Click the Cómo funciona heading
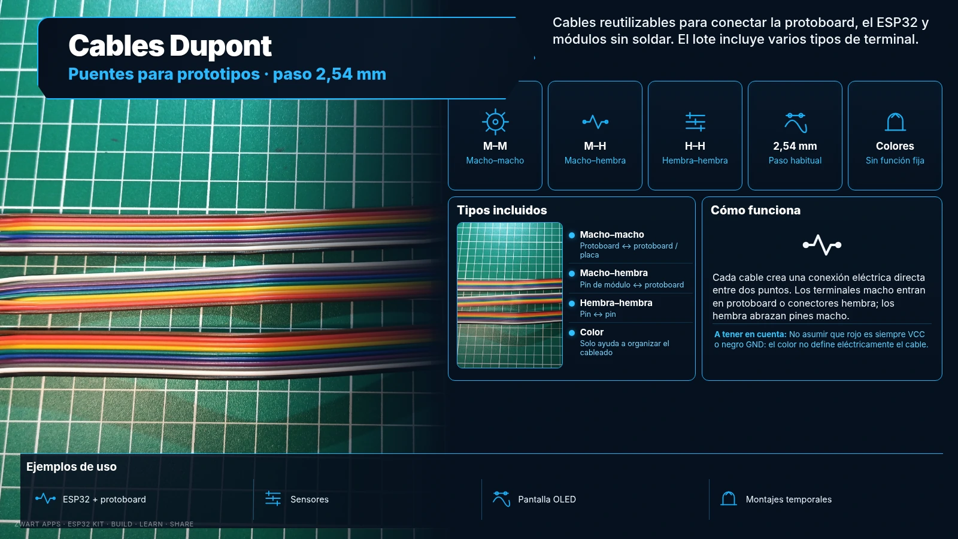 (x=756, y=210)
